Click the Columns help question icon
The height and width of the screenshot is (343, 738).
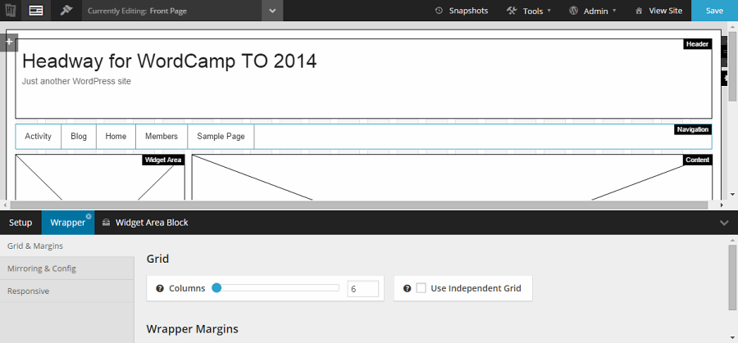click(x=159, y=288)
